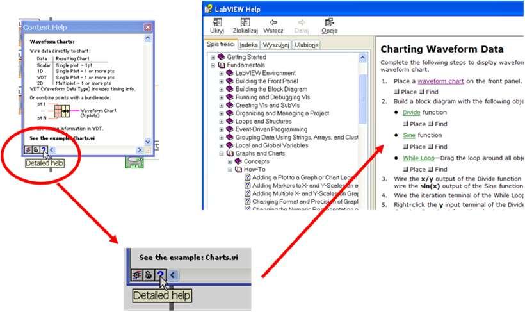Click the green node icon behind Context Help window
The width and height of the screenshot is (525, 312).
coord(134,163)
